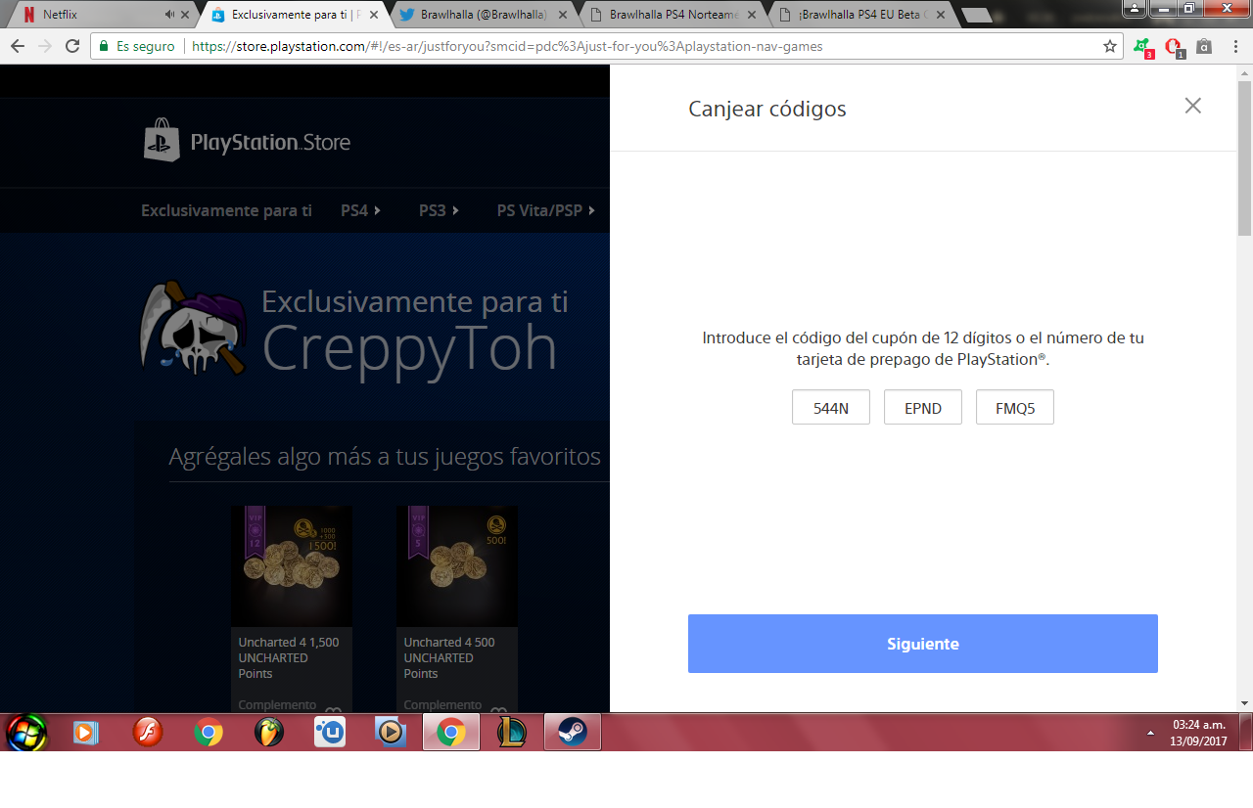Open the Uncharted 4 500 UNCHARTED Points title

tap(449, 657)
